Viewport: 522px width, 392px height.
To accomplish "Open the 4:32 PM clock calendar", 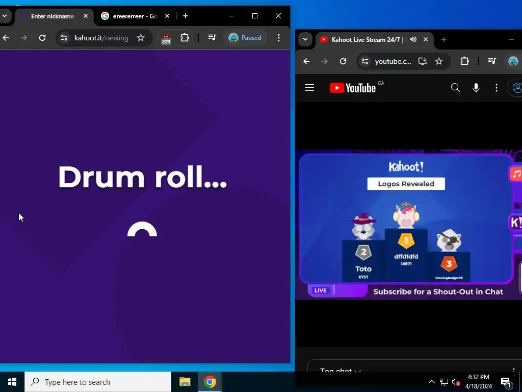I will click(478, 382).
